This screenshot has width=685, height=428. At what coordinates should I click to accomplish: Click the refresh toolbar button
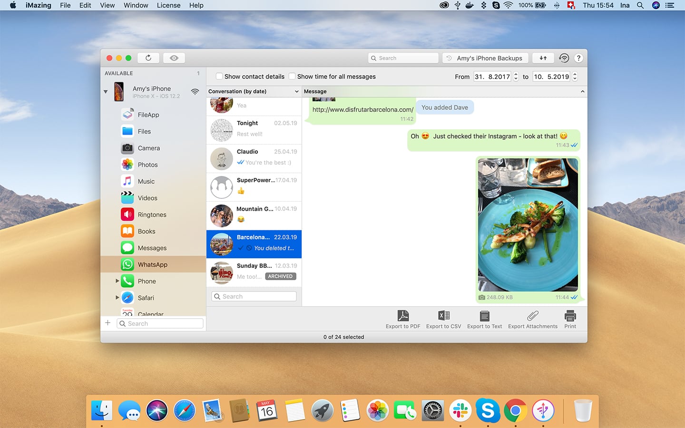[148, 58]
